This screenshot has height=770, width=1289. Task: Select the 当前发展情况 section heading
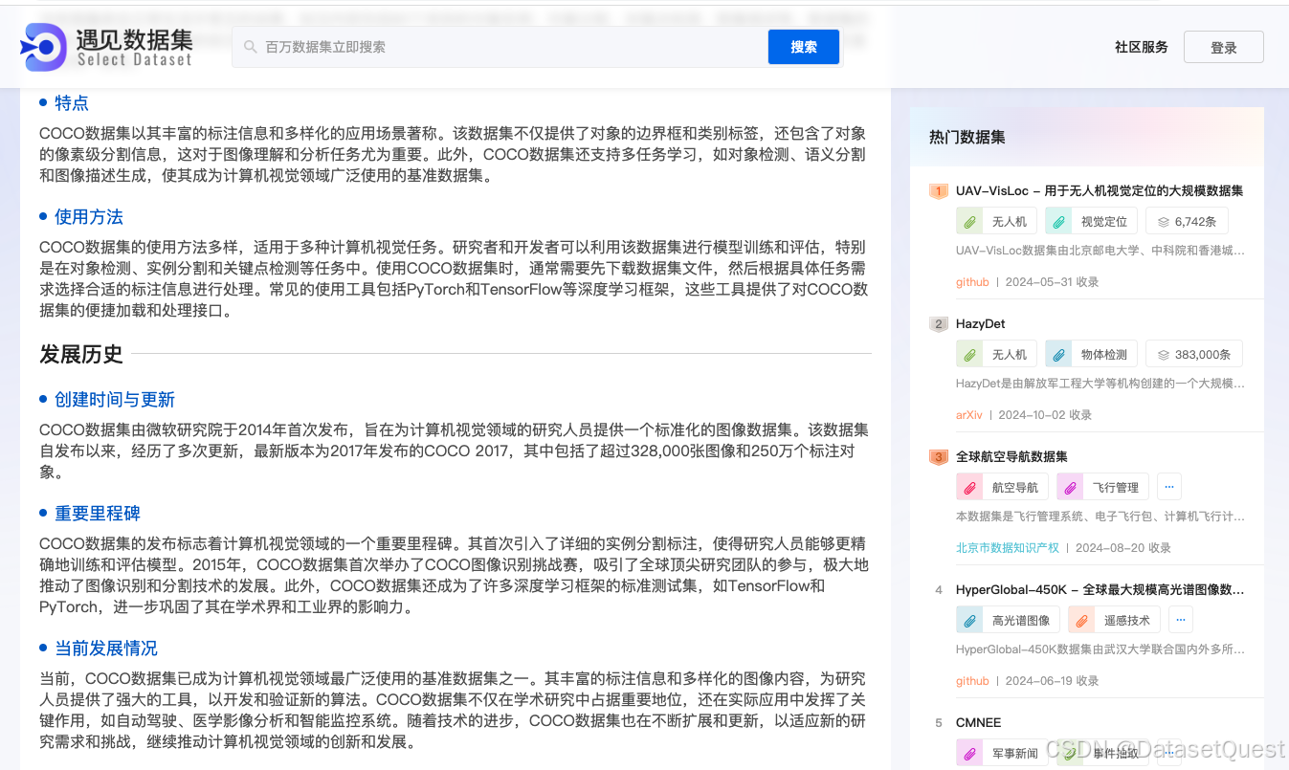pyautogui.click(x=106, y=649)
